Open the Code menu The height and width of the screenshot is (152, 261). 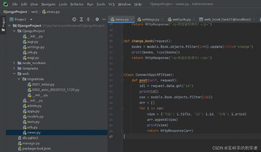[x=63, y=4]
